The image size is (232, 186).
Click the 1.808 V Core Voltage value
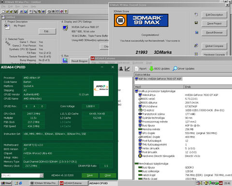tap(90, 106)
